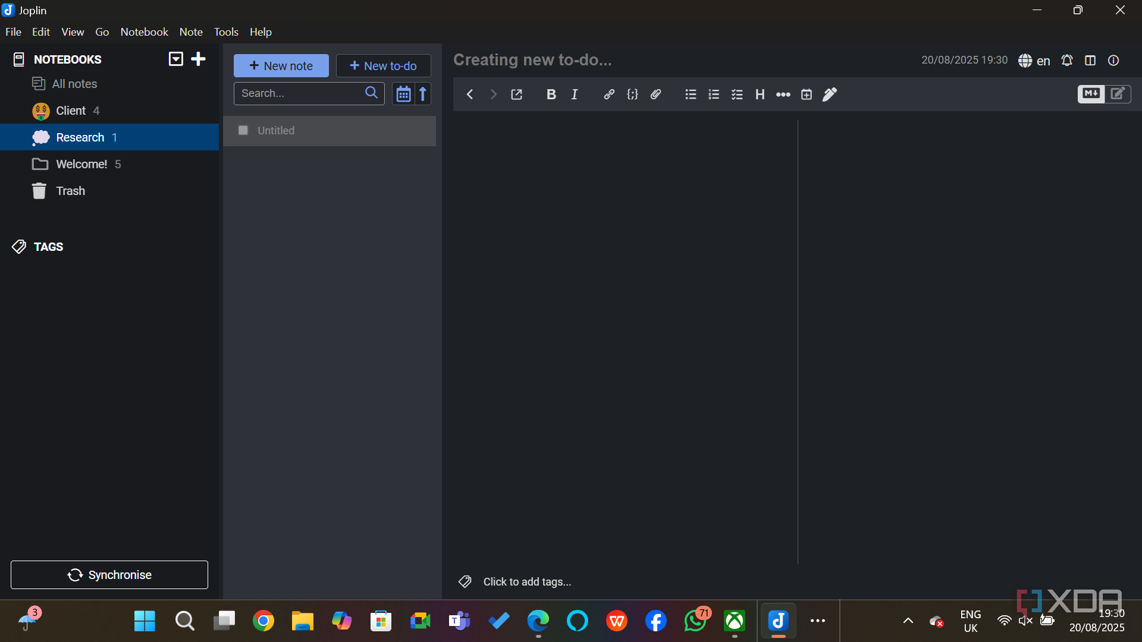
Task: Switch to the Markdown editor toggle
Action: 1091,93
